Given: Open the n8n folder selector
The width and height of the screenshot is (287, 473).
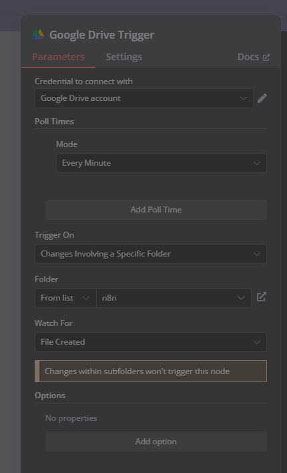Looking at the screenshot, I should 174,298.
